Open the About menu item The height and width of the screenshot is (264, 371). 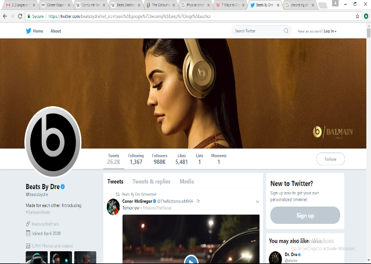pos(56,31)
